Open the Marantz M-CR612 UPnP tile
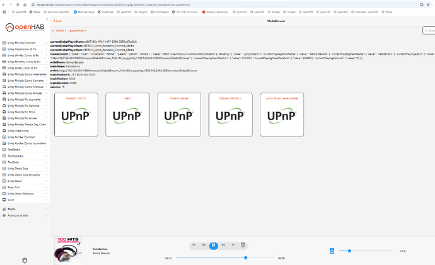Image resolution: width=435 pixels, height=265 pixels. coord(231,115)
